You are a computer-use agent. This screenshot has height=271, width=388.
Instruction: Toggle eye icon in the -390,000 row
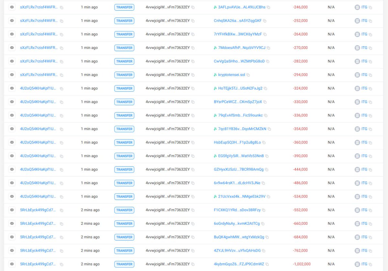[x=12, y=156]
